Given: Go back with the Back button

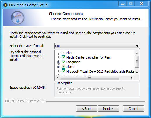Looking at the screenshot, I should (86, 108).
